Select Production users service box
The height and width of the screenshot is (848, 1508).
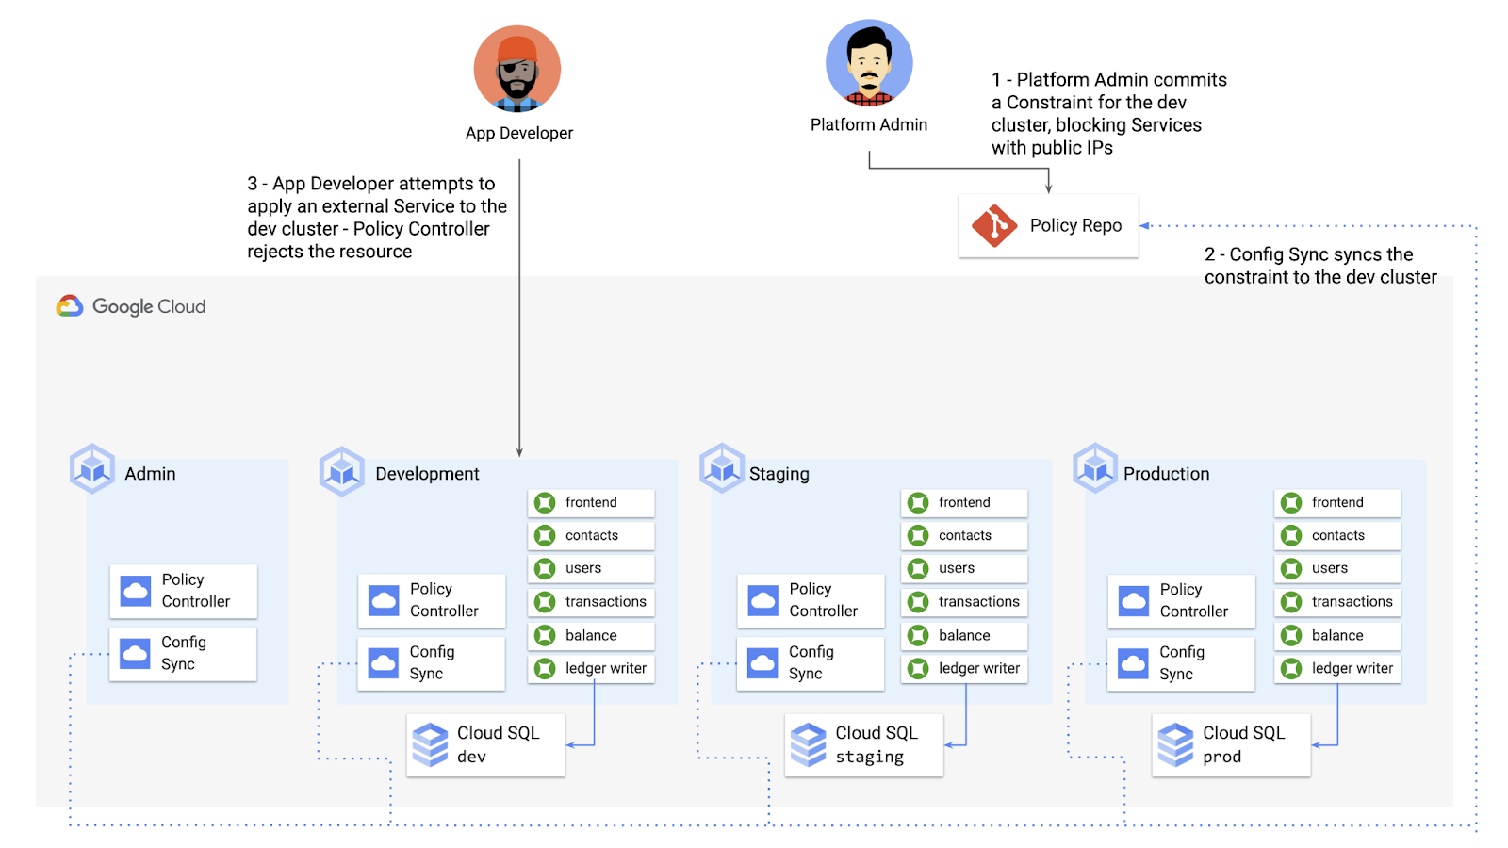1337,569
